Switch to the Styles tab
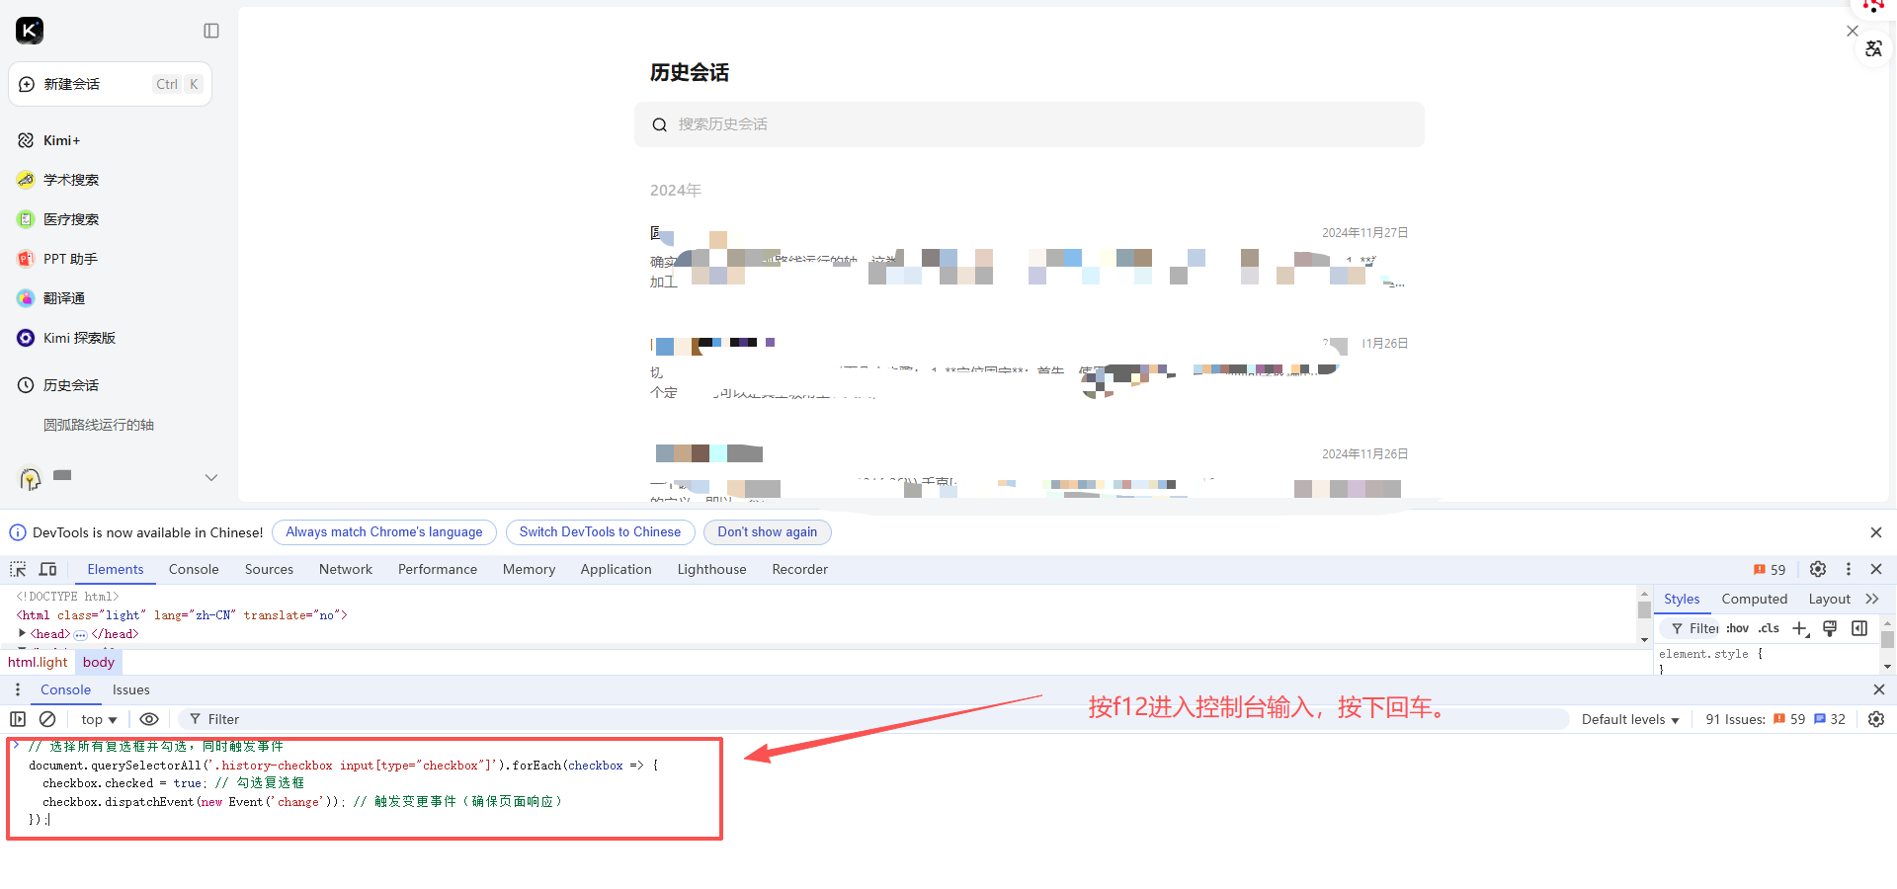Image resolution: width=1897 pixels, height=889 pixels. [x=1682, y=600]
